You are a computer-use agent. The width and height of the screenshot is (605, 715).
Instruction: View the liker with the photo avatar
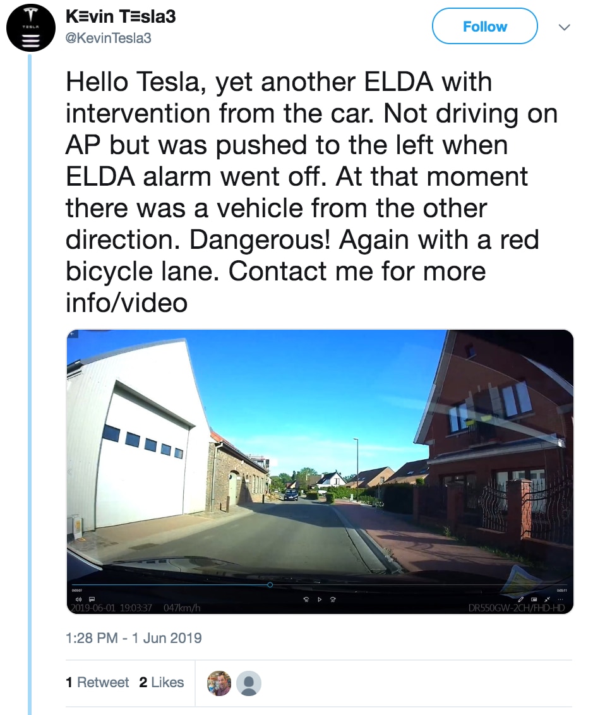pos(219,683)
